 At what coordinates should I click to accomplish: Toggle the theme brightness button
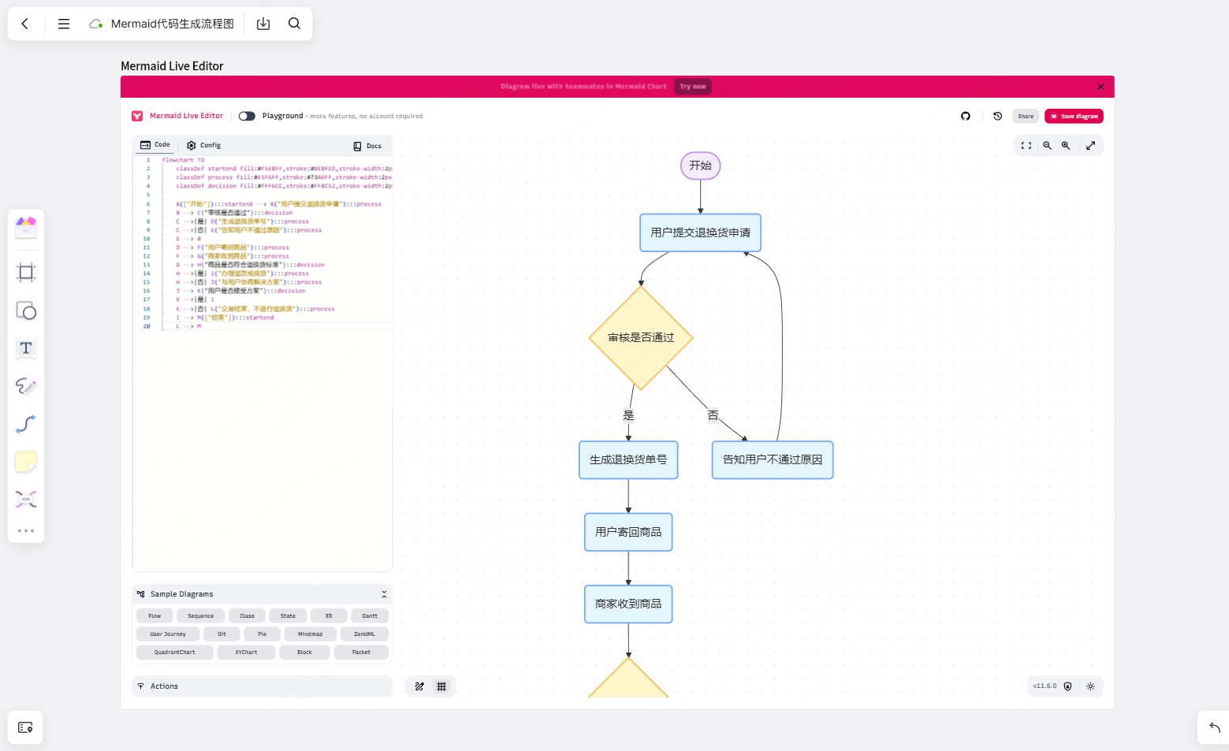tap(1090, 686)
